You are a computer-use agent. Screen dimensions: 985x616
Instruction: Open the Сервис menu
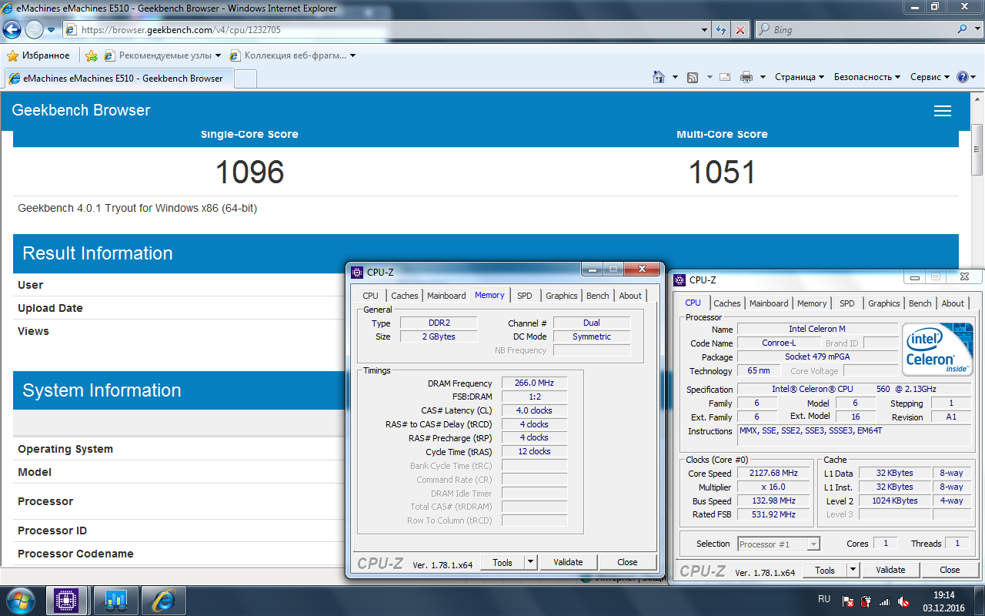click(x=930, y=77)
